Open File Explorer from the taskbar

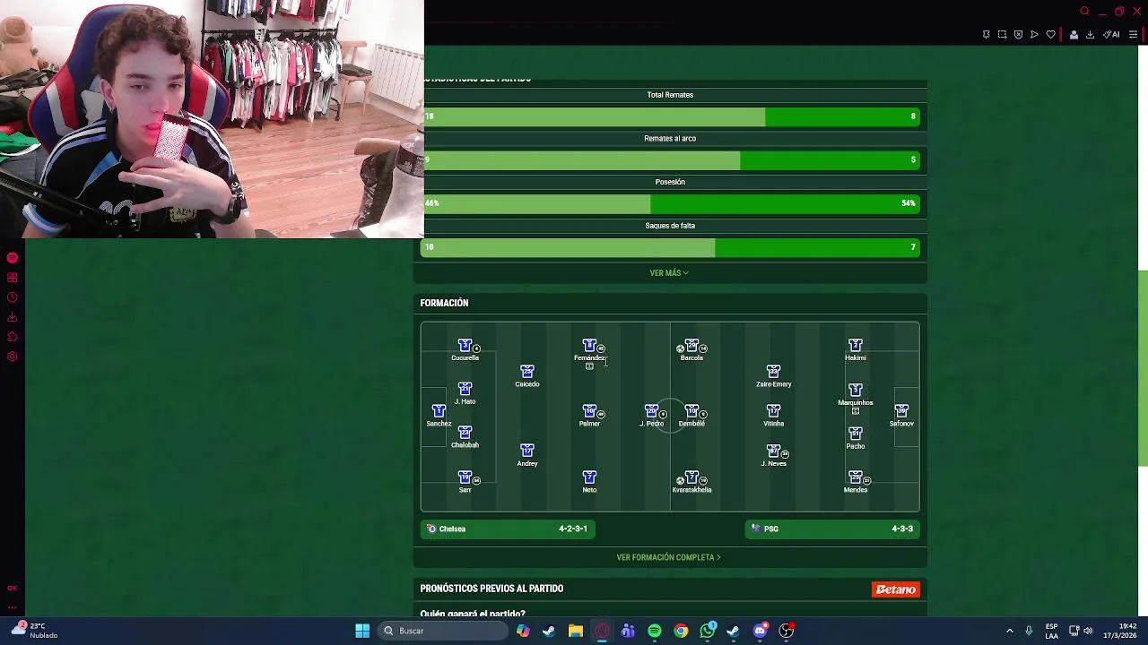(x=576, y=631)
